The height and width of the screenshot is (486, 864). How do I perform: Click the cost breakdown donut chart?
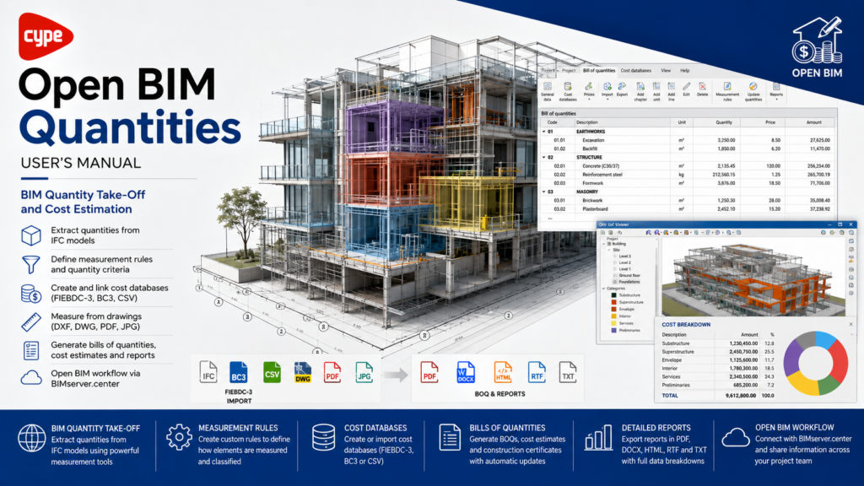click(816, 363)
